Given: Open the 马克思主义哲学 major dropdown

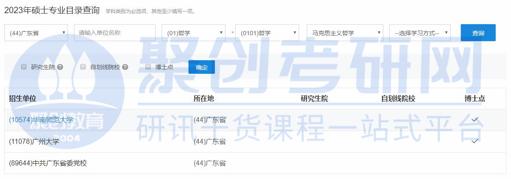Looking at the screenshot, I should click(x=345, y=33).
